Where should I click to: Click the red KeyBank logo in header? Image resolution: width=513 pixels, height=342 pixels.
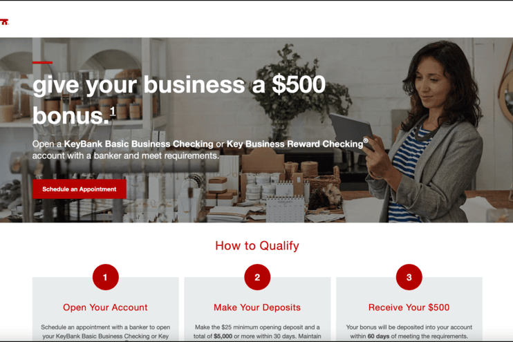tap(4, 22)
